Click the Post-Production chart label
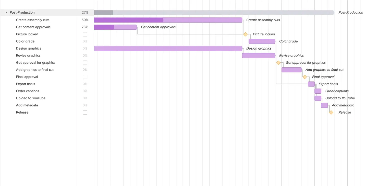This screenshot has height=186, width=365. pyautogui.click(x=351, y=13)
